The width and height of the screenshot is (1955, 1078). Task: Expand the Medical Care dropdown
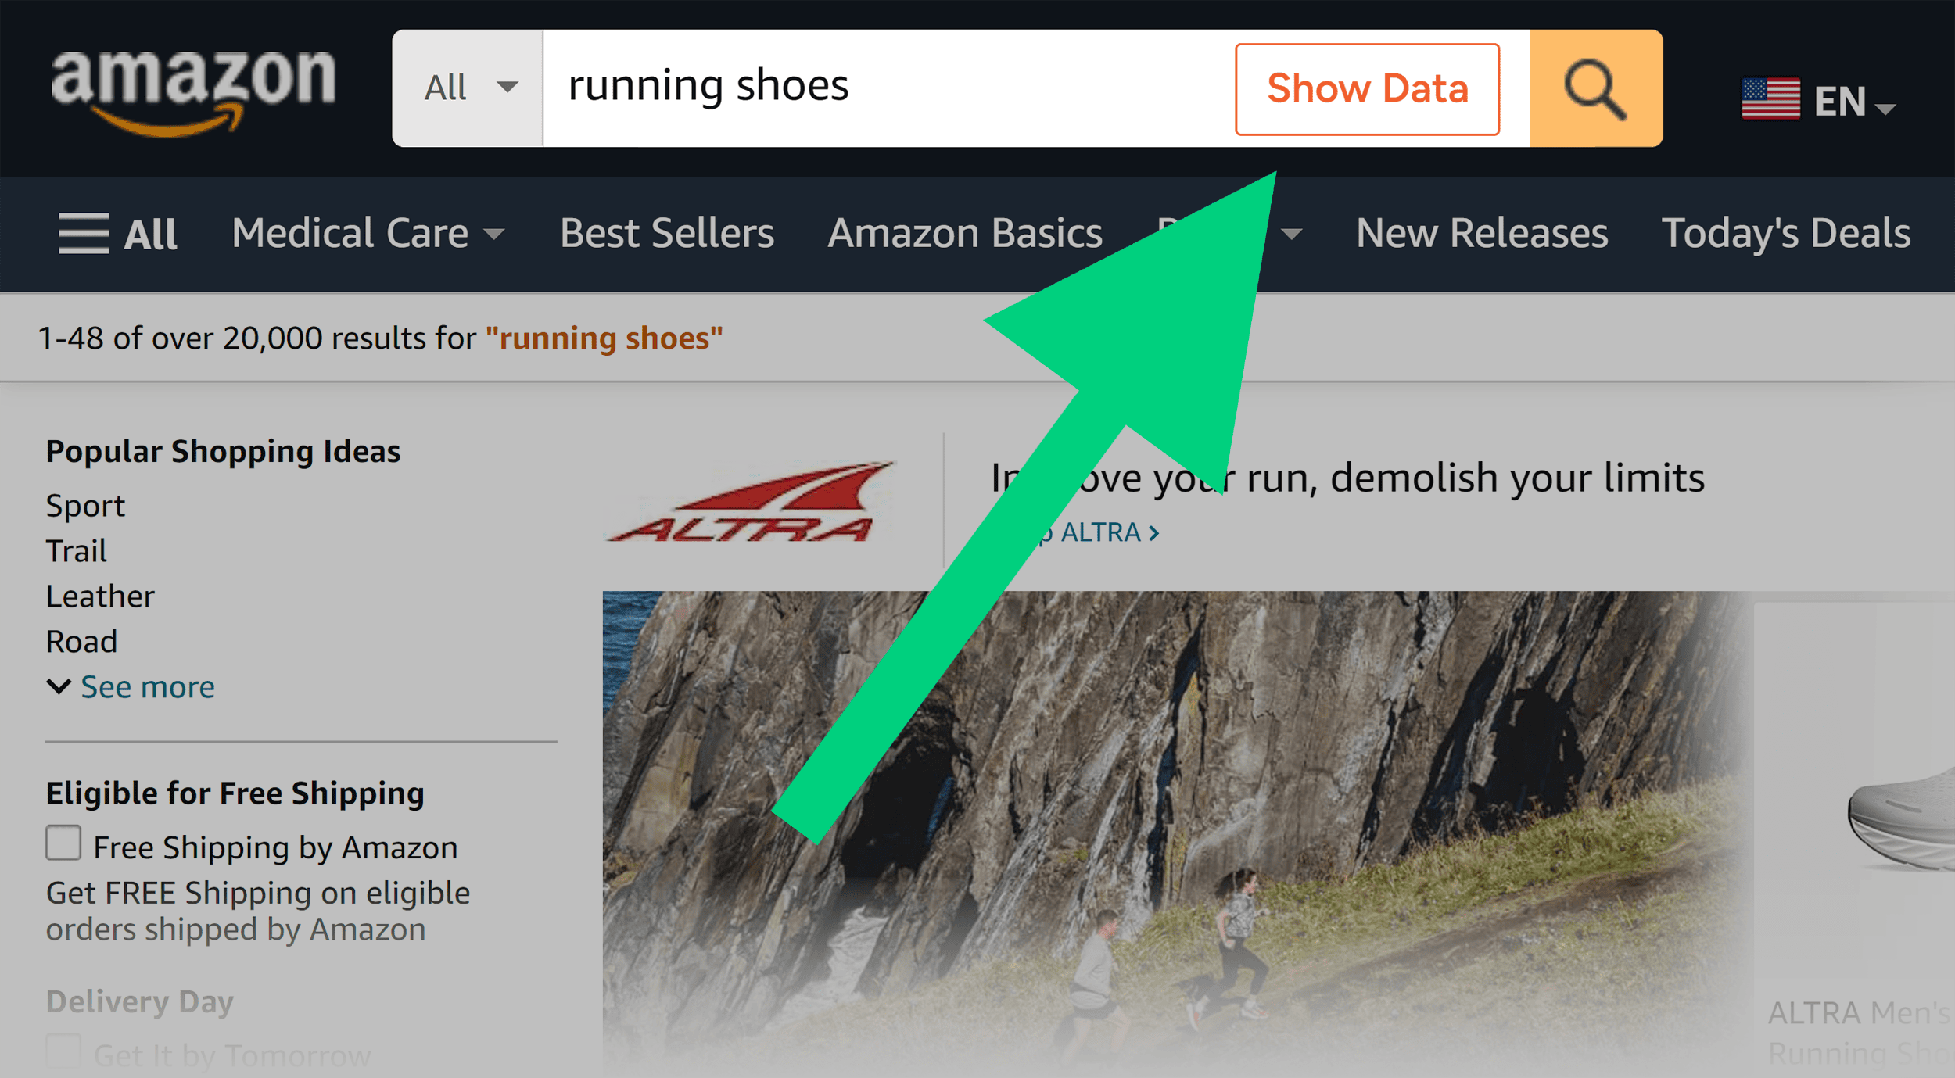click(x=368, y=232)
